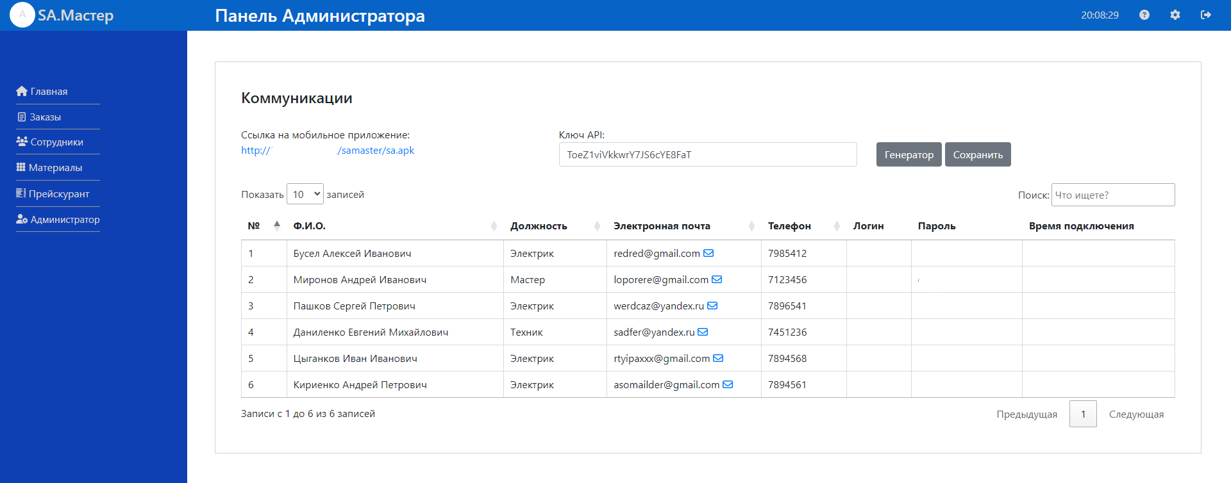Click mail icon beside sadfer@yandex.ru
Screen dimensions: 1231x483
click(703, 332)
